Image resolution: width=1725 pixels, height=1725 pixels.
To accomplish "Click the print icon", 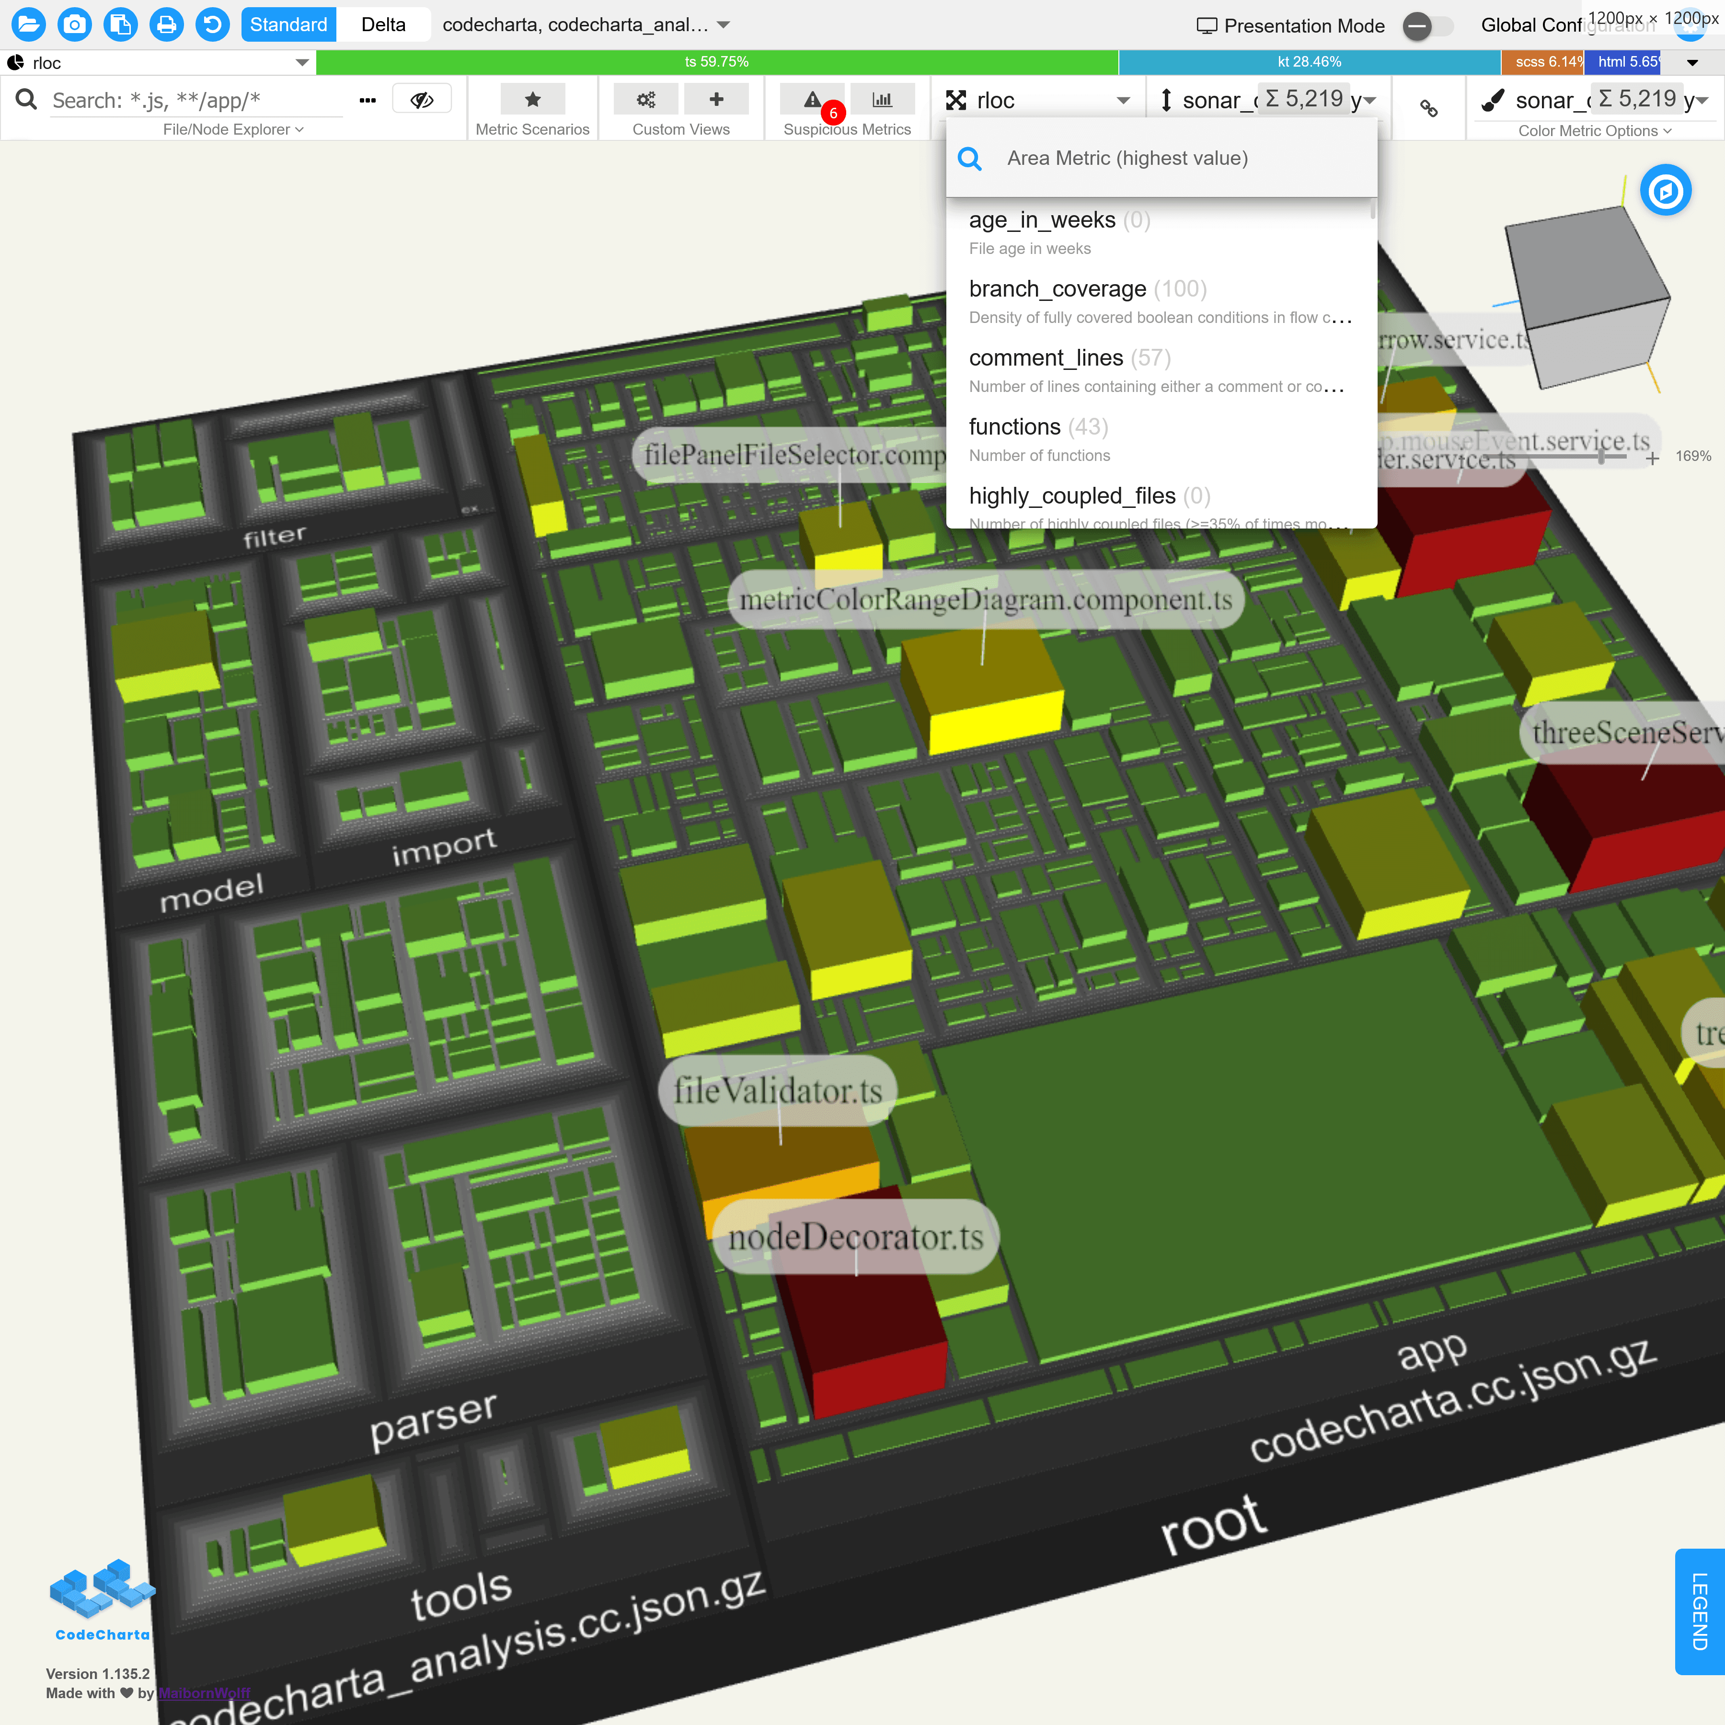I will tap(166, 24).
